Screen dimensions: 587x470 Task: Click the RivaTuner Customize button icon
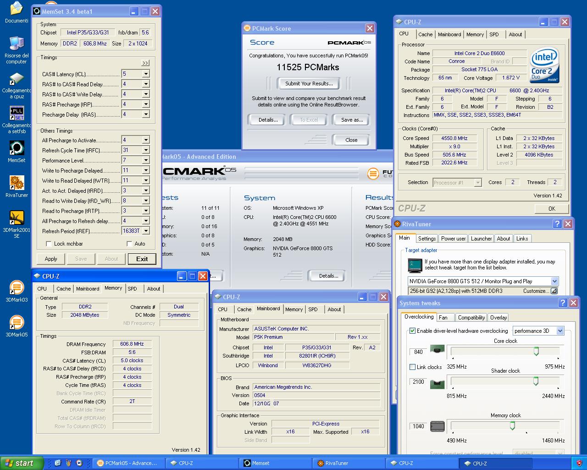pyautogui.click(x=554, y=291)
